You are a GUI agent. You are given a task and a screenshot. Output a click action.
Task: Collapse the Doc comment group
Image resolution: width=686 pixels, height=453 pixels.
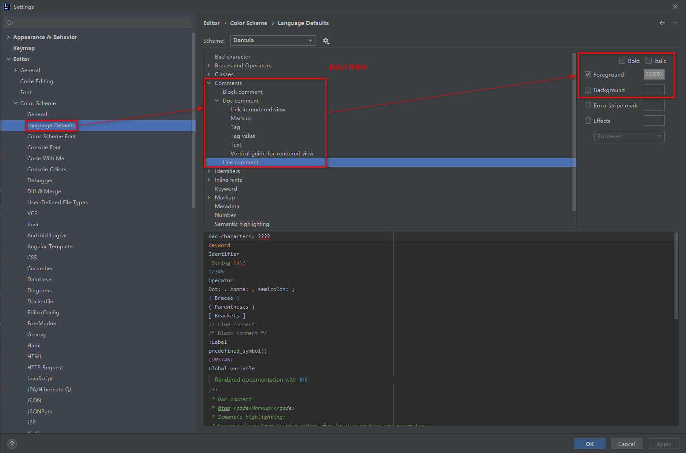[x=217, y=101]
